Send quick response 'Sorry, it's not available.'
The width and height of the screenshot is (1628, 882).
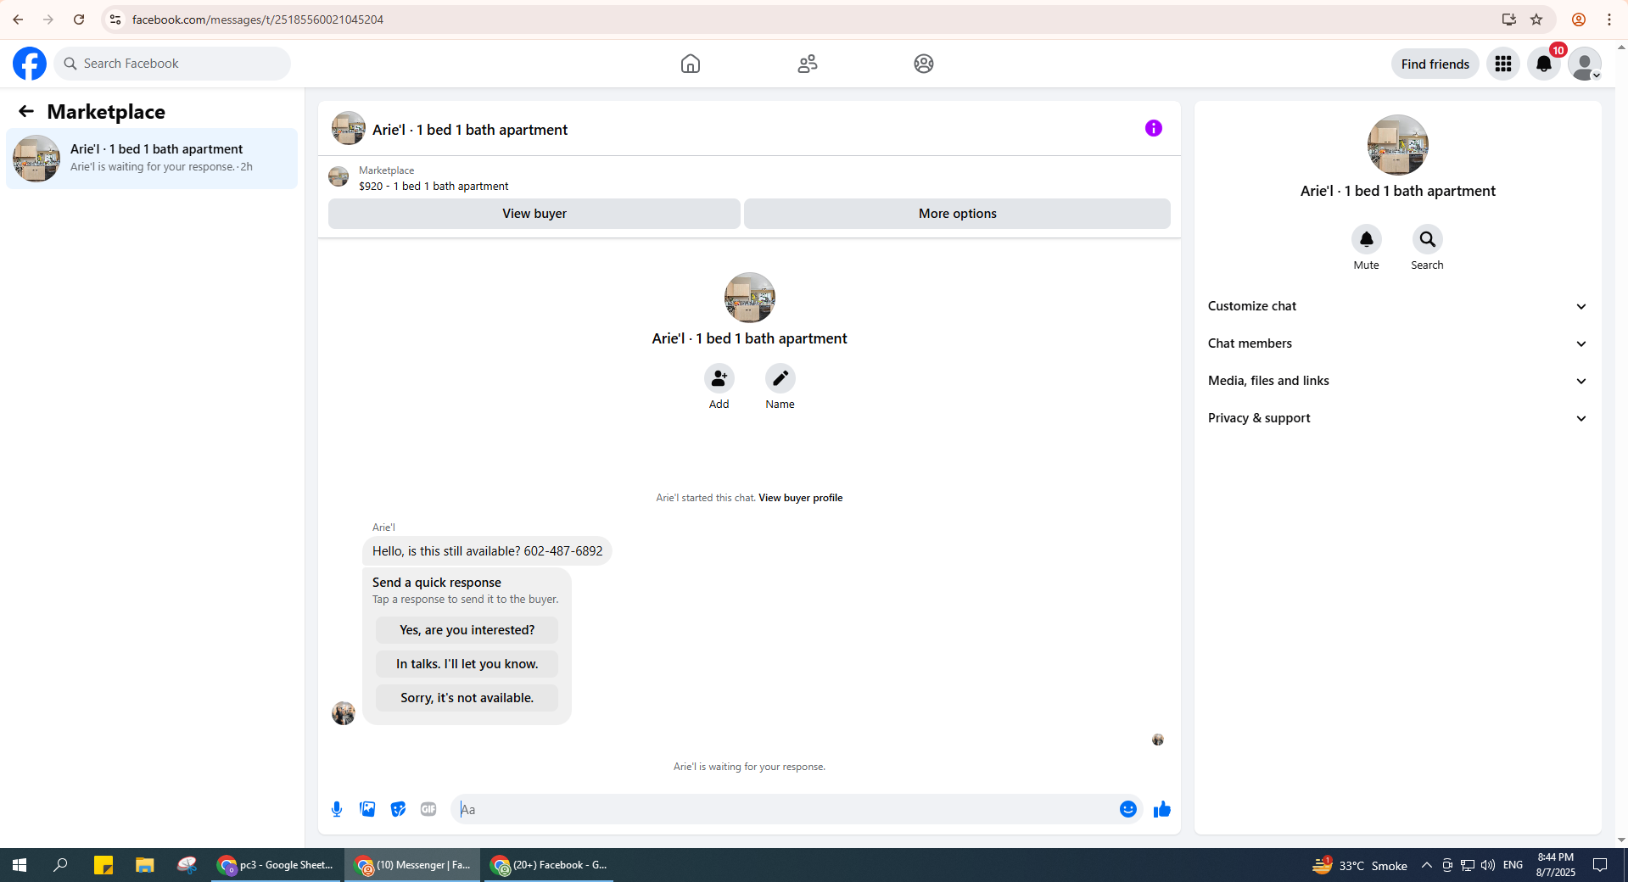[467, 698]
